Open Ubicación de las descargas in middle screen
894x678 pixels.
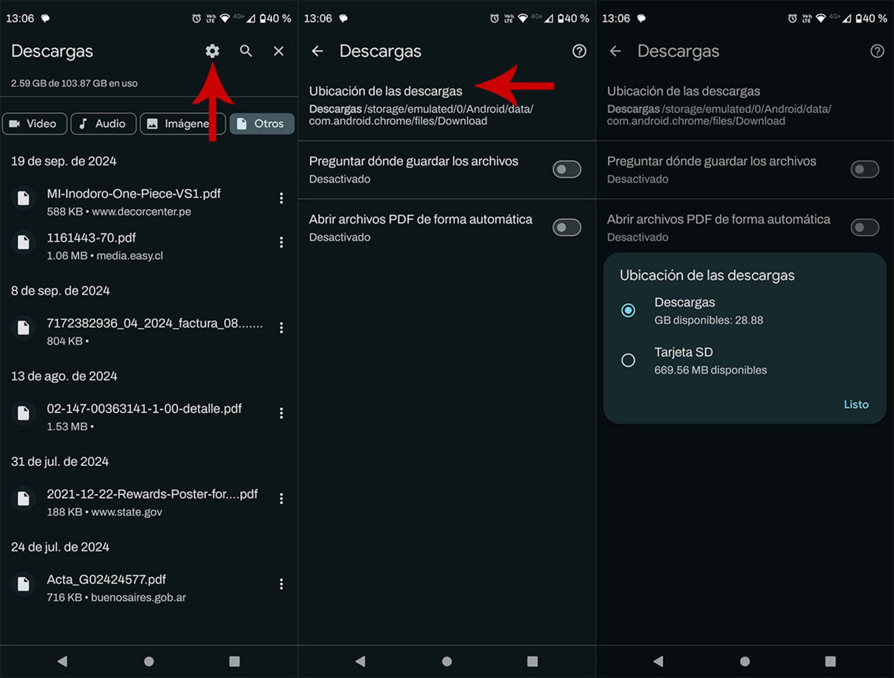coord(447,105)
